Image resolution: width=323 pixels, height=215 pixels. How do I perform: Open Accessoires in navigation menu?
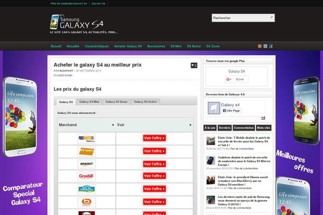tap(156, 46)
